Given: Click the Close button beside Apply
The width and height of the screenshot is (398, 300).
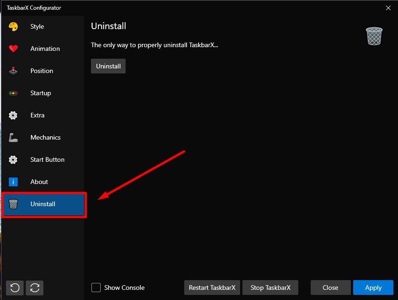Looking at the screenshot, I should (330, 288).
